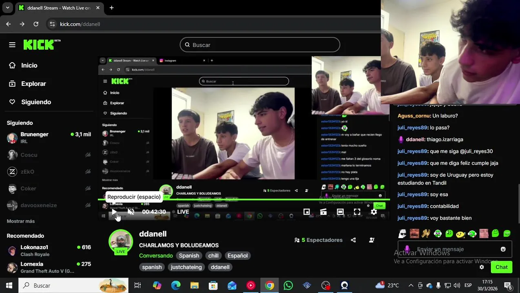The height and width of the screenshot is (293, 520).
Task: View site information icon in address bar
Action: 52,24
